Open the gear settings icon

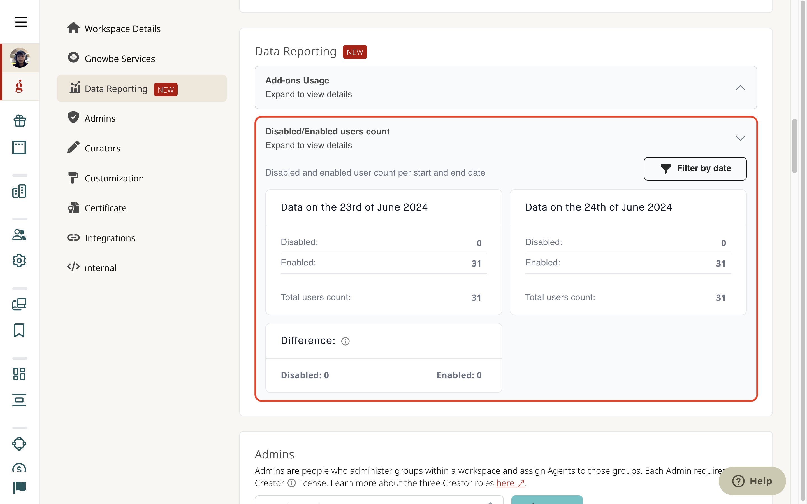coord(19,261)
